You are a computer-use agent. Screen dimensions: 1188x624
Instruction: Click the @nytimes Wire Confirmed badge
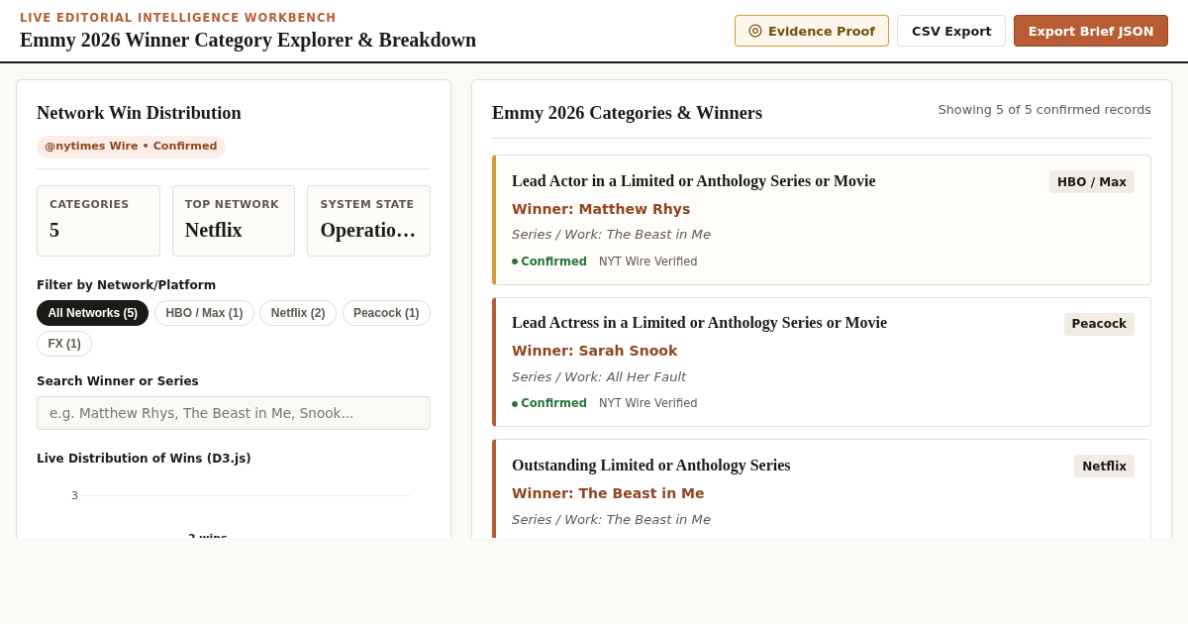[131, 147]
